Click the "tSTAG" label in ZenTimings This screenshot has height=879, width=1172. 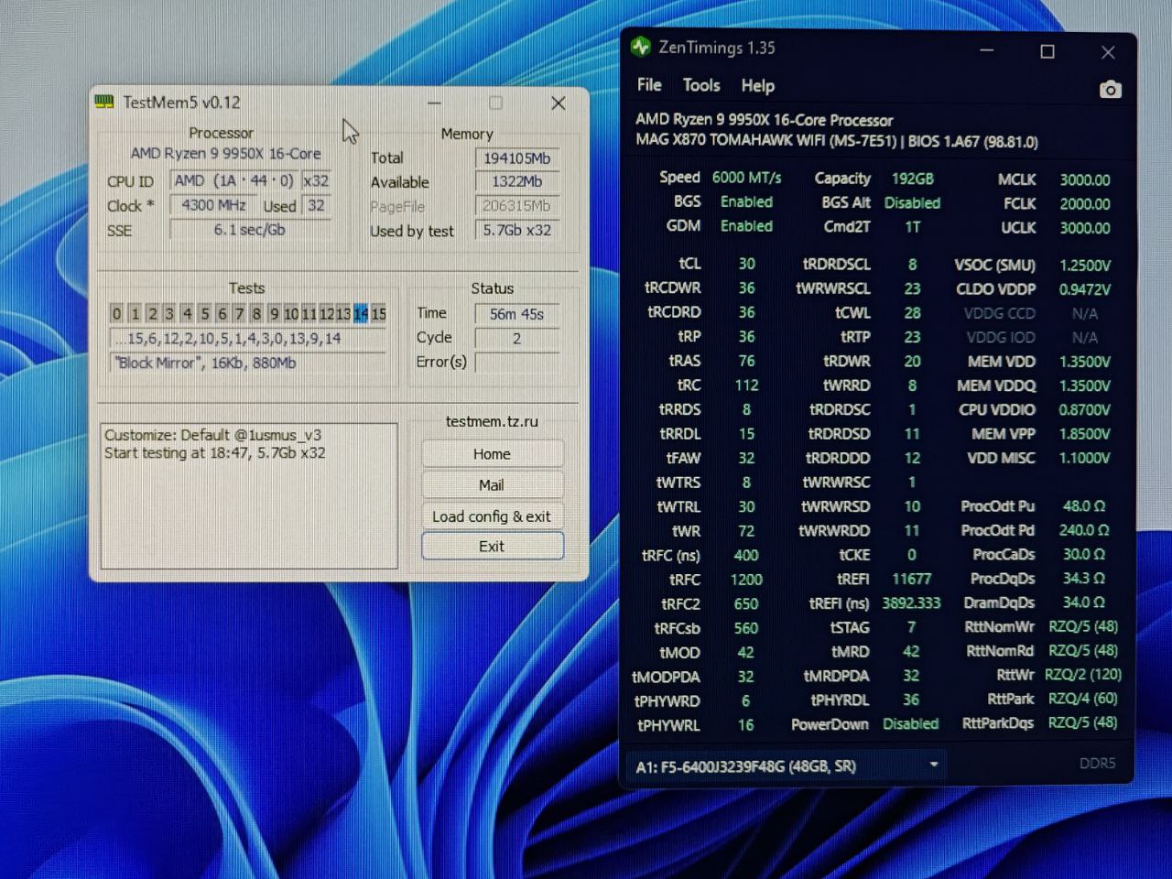point(850,628)
